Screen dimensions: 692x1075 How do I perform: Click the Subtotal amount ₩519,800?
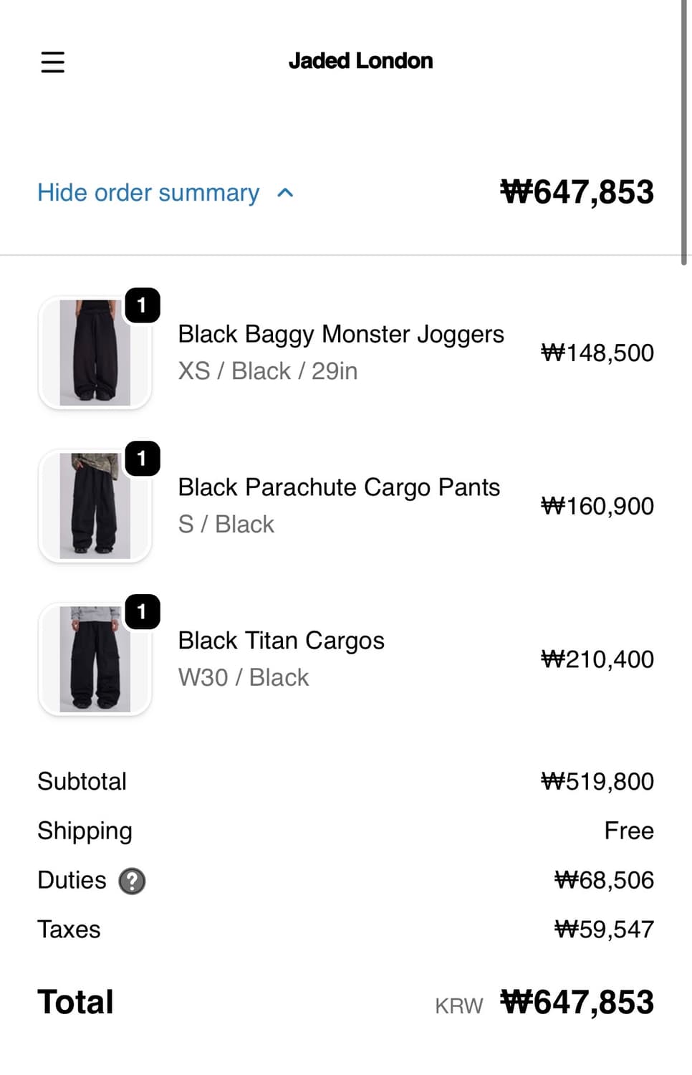(597, 781)
